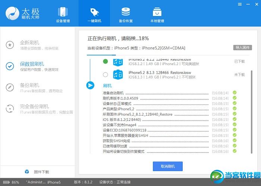Select 完全备份刷机 mode
The height and width of the screenshot is (186, 261).
(39, 109)
